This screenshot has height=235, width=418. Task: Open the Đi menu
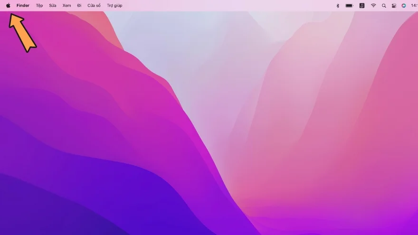pos(79,6)
